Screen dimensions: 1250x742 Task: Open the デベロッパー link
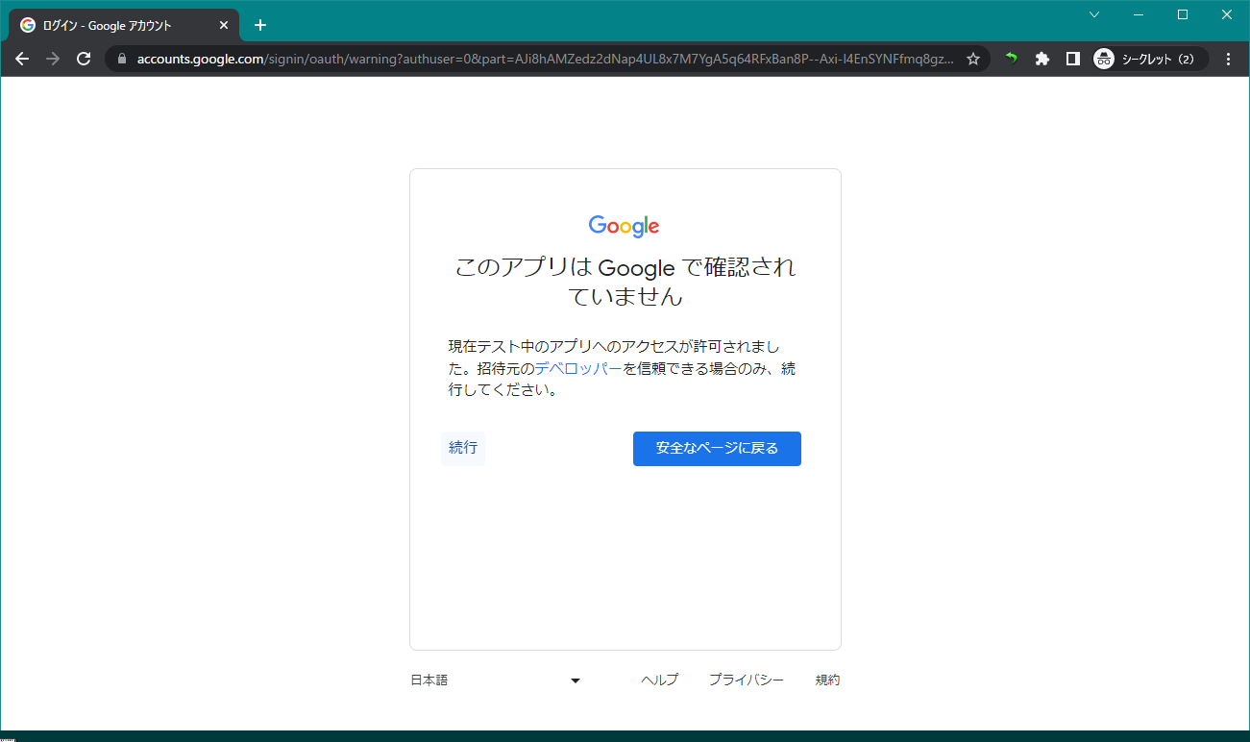pyautogui.click(x=578, y=369)
